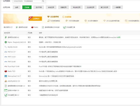Click the 堡塔面板静态文件加速 1.2 row icon
The image size is (140, 106).
point(6,86)
